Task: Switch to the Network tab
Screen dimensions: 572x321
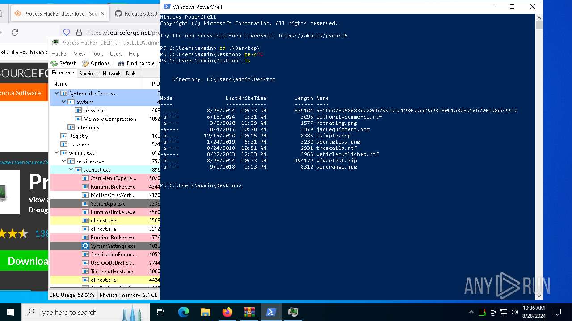Action: pyautogui.click(x=112, y=73)
